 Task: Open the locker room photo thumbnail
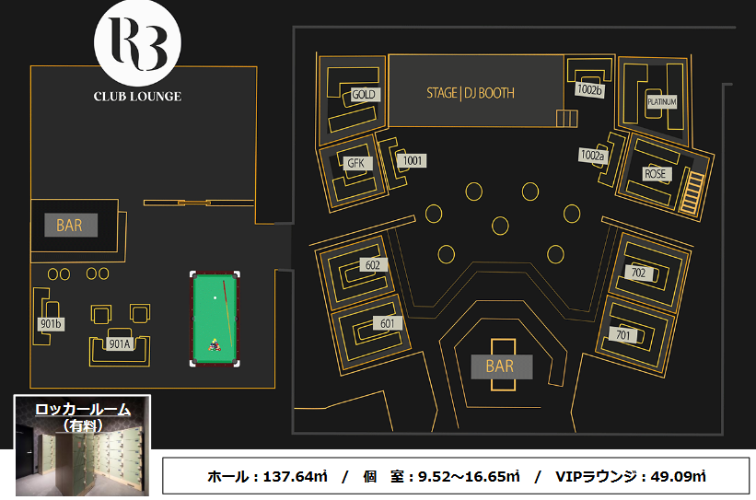[x=81, y=447]
